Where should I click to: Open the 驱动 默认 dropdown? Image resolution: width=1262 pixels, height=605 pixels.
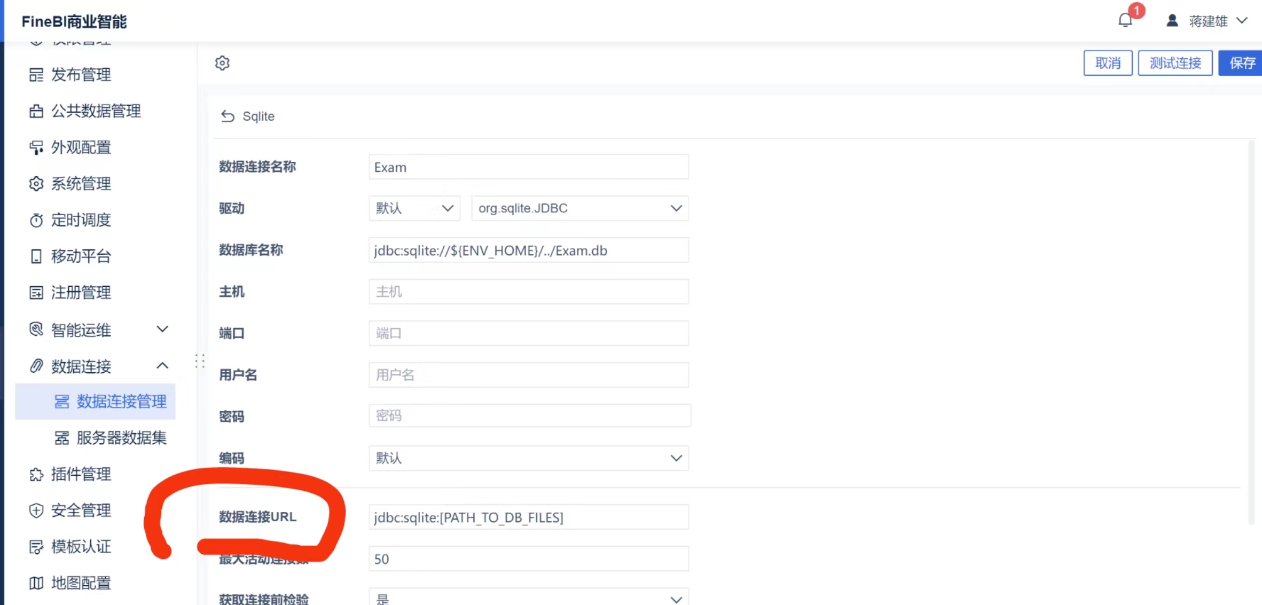click(414, 208)
